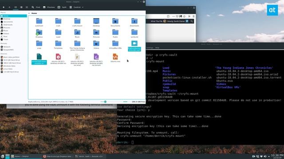Open the Settings menu in Konsole
Viewport: 284px width, 159px height.
pos(150,48)
